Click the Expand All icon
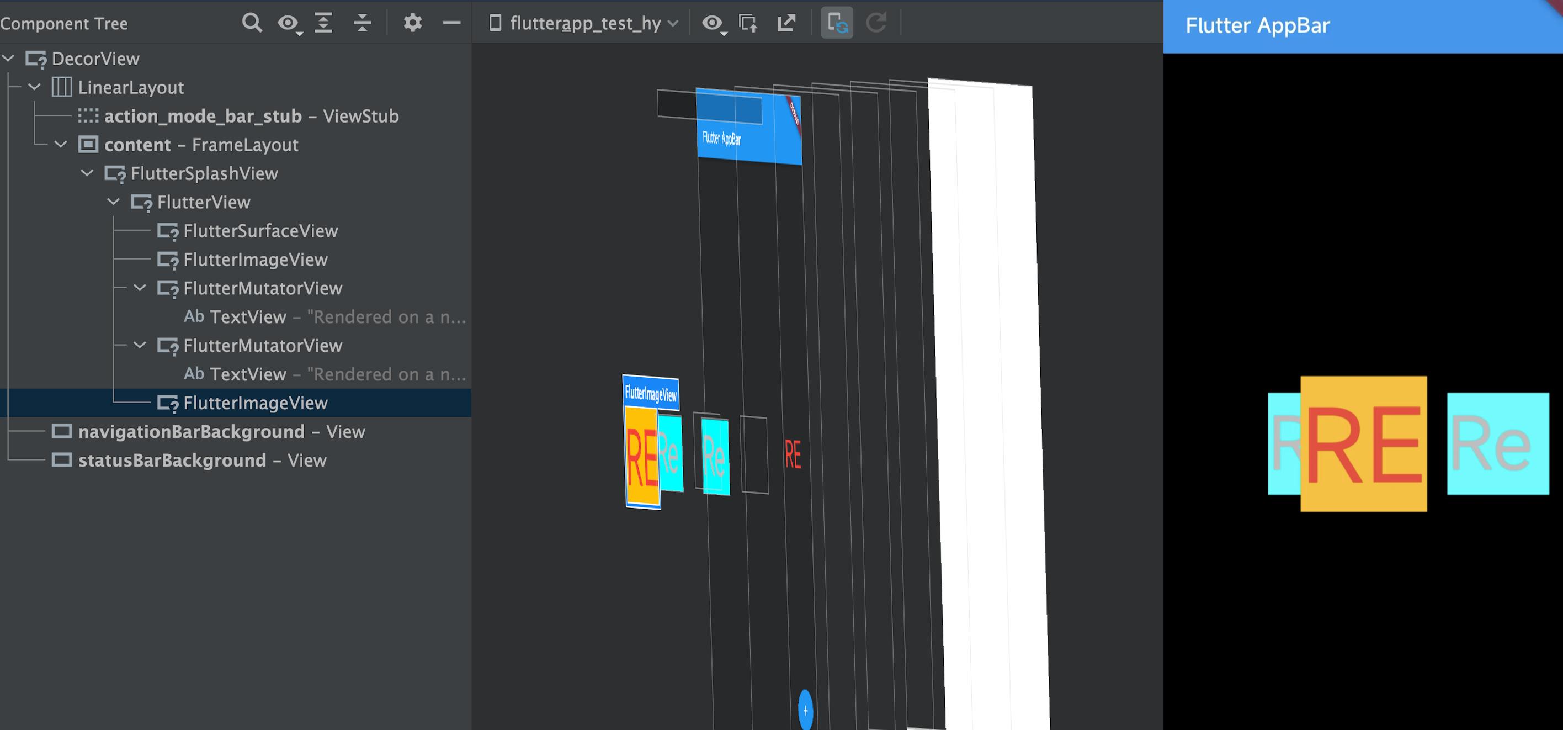Screen dimensions: 1563x730 tap(323, 23)
